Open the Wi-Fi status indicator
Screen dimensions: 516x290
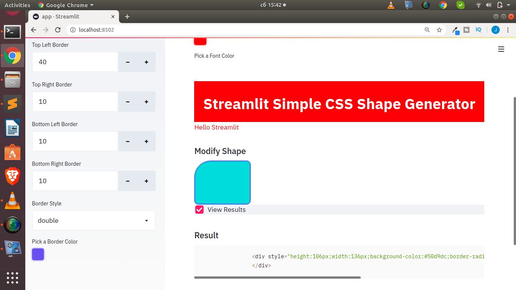coord(479,5)
